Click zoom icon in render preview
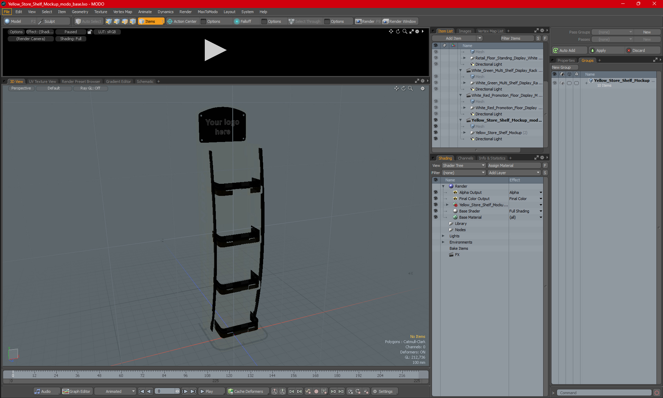The image size is (663, 398). click(405, 31)
